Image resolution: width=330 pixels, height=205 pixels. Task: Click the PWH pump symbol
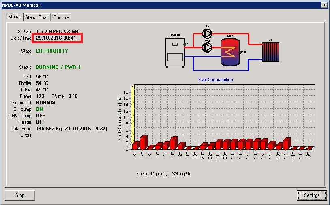[x=207, y=48]
